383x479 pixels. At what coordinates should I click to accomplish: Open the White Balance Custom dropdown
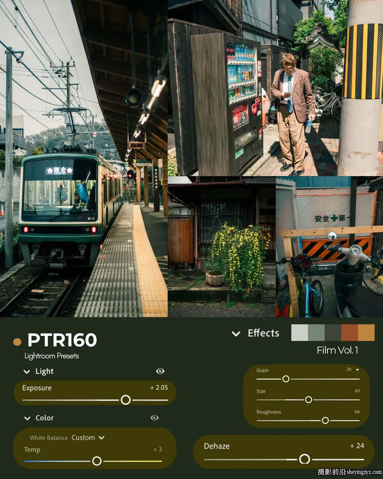click(x=88, y=438)
